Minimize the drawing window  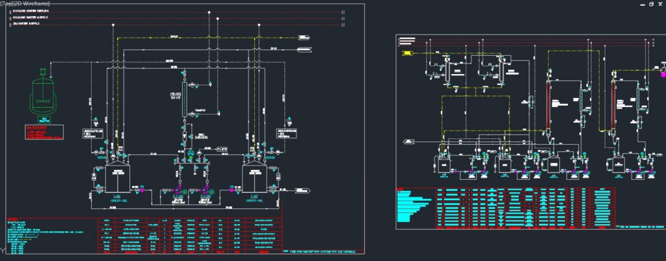point(643,4)
